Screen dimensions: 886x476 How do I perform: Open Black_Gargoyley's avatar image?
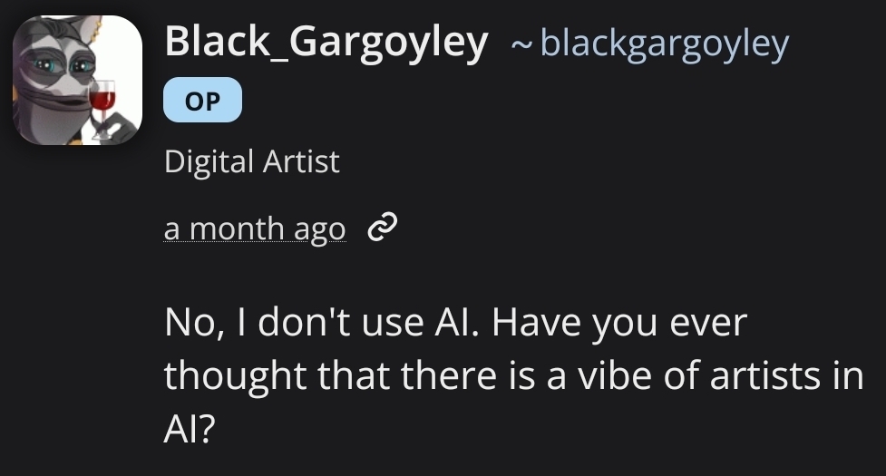(78, 80)
